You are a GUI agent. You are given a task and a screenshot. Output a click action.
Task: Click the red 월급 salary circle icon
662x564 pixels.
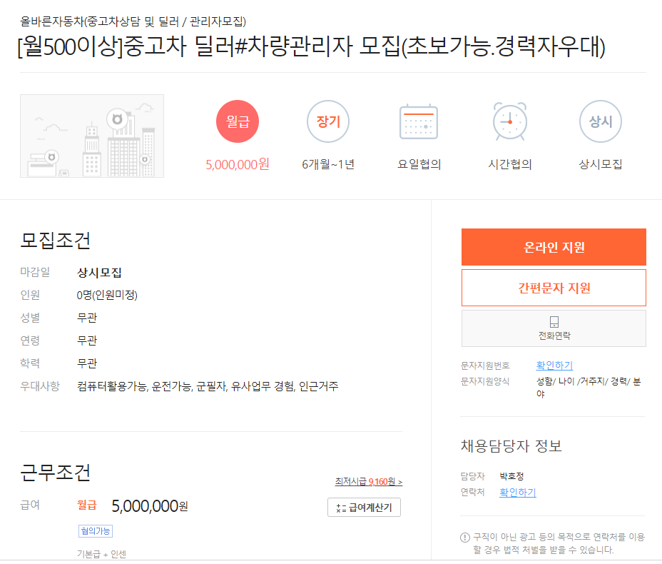point(238,121)
